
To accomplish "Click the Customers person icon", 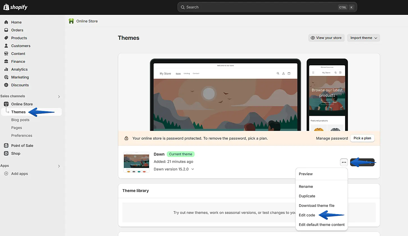I will pyautogui.click(x=6, y=46).
